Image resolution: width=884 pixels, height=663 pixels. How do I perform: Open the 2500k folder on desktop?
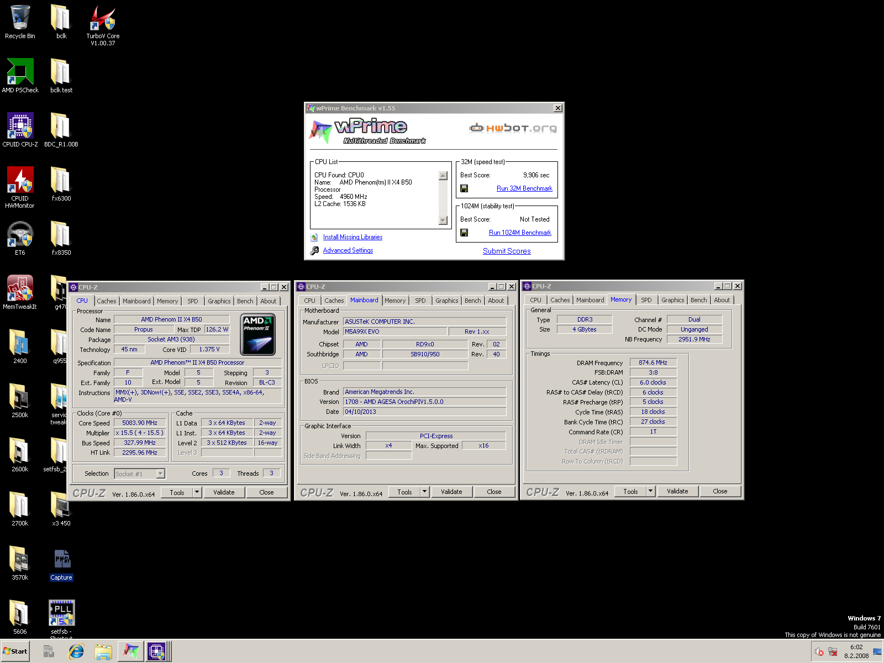[x=20, y=401]
